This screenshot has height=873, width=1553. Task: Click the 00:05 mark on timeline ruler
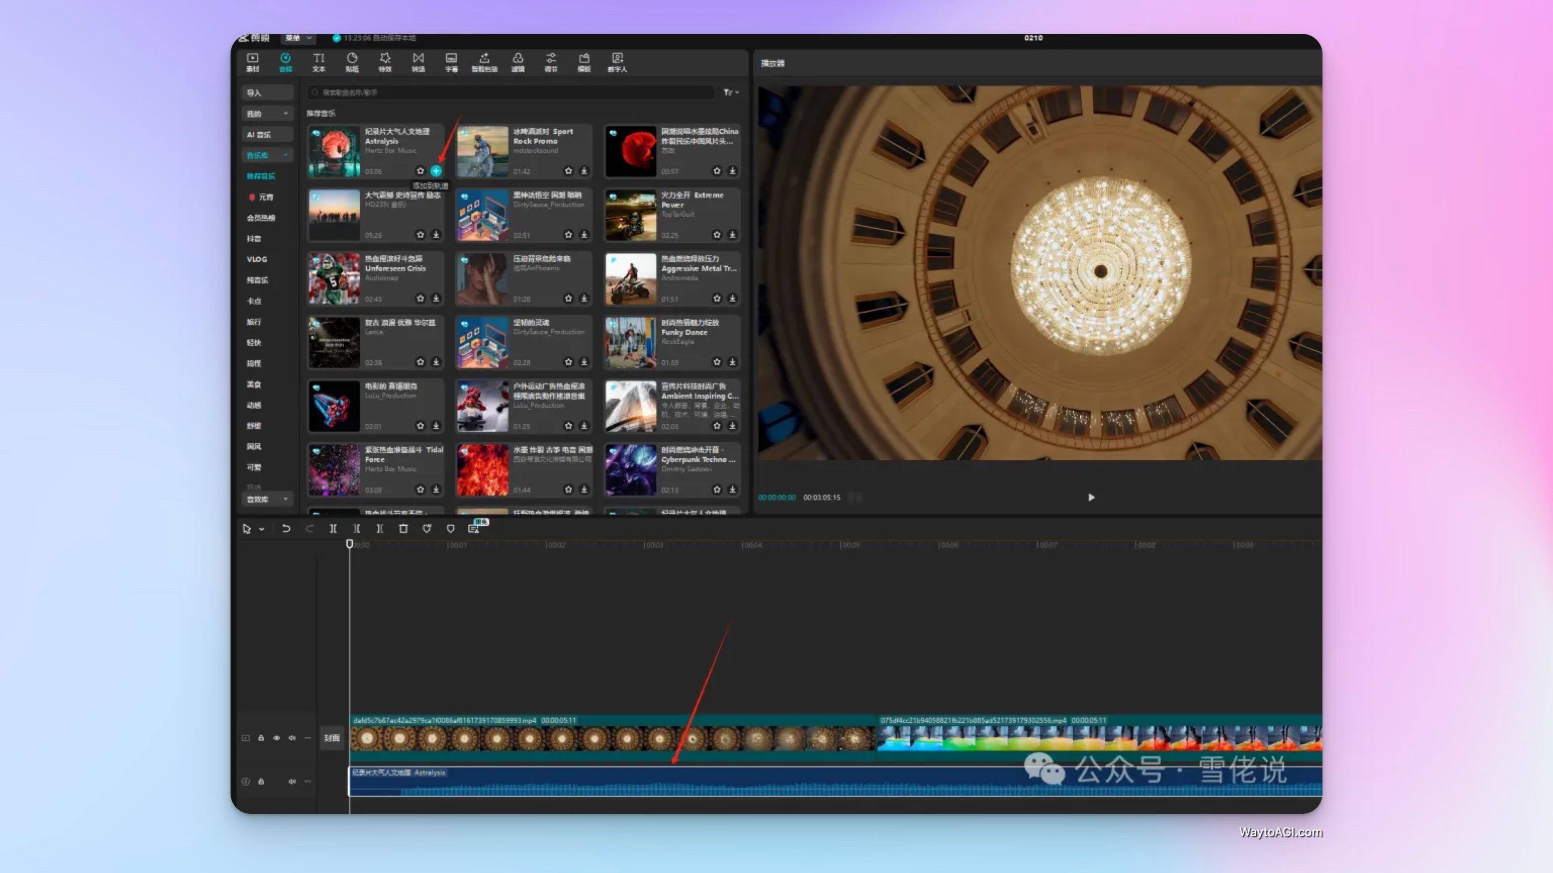coord(850,545)
